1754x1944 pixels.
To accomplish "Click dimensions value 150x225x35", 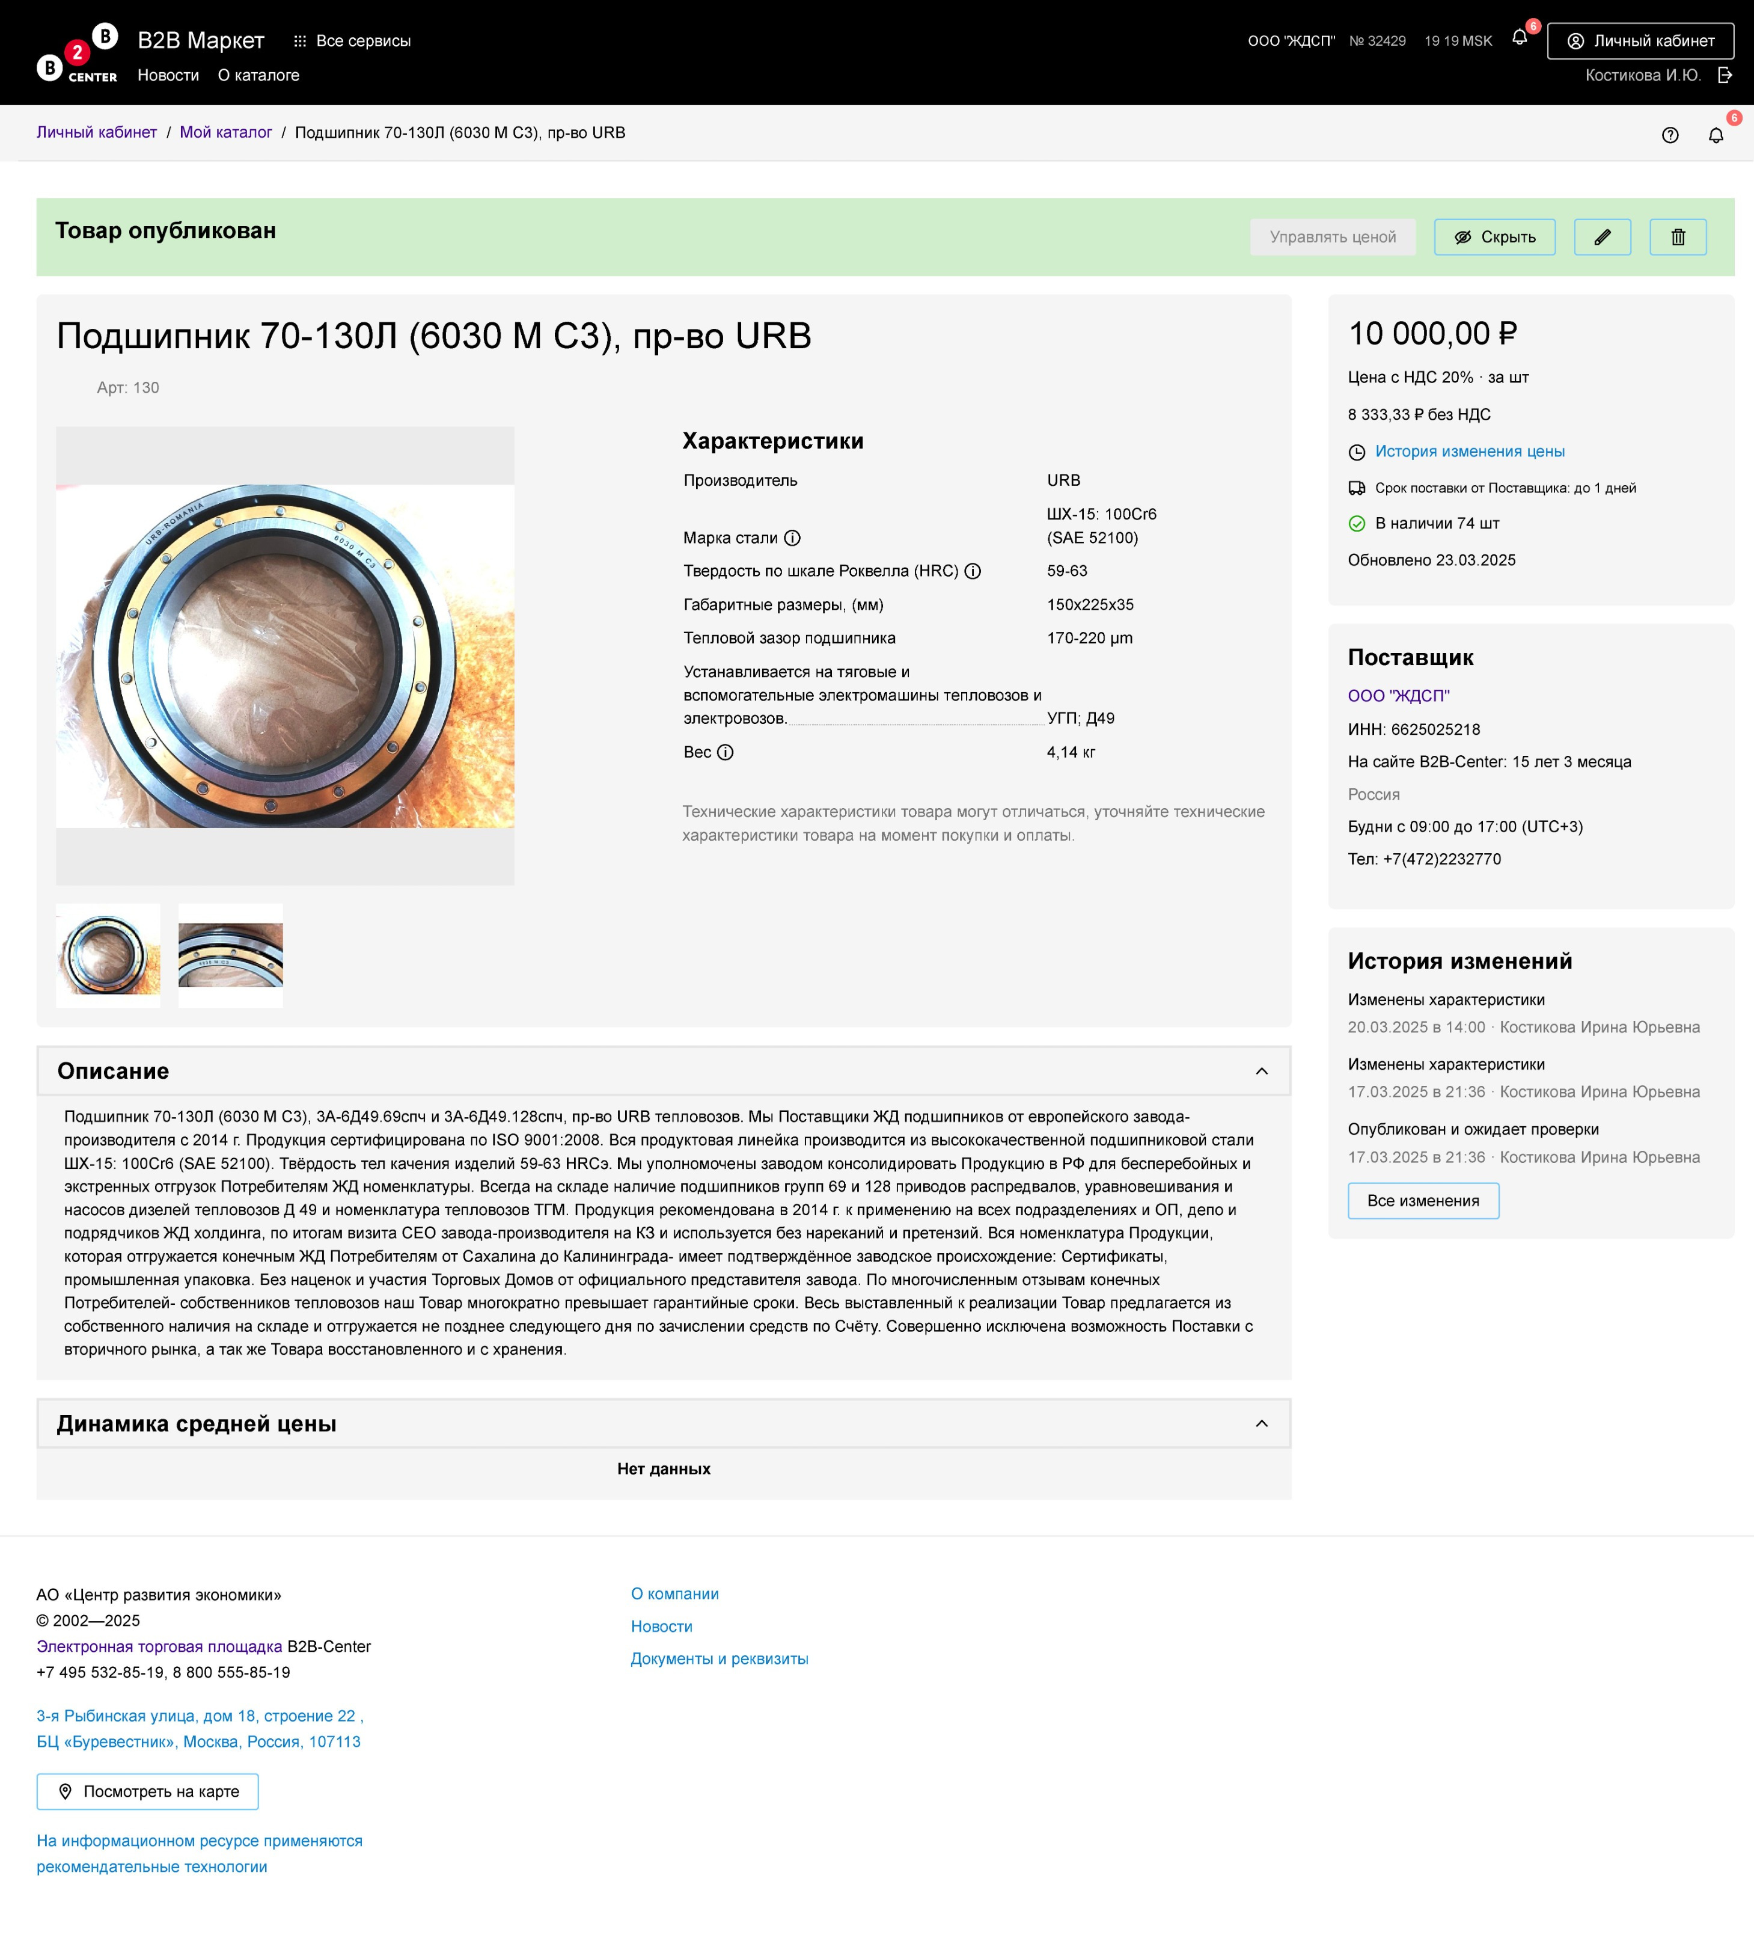I will (x=1090, y=606).
